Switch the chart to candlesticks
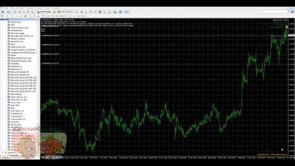295x166 pixels. pyautogui.click(x=82, y=12)
